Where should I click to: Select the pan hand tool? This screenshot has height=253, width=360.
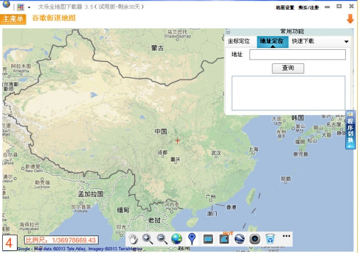click(133, 239)
